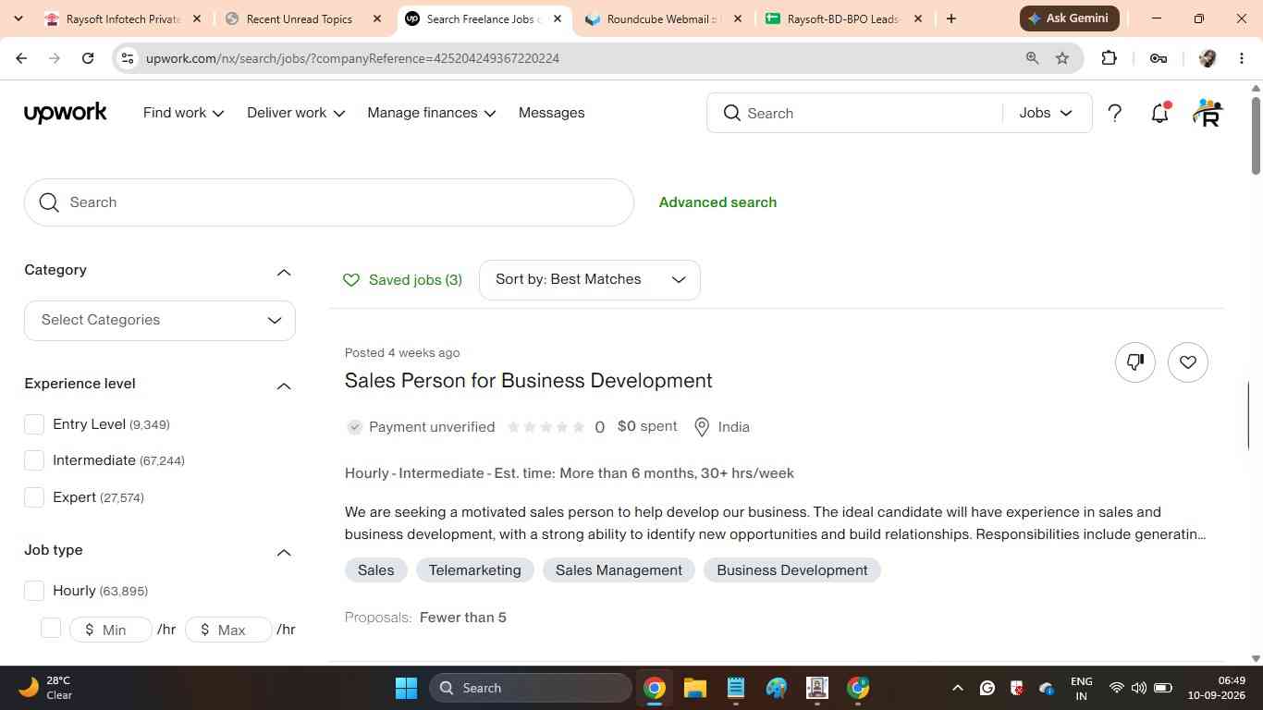Image resolution: width=1263 pixels, height=710 pixels.
Task: Open the help question mark icon
Action: point(1115,113)
